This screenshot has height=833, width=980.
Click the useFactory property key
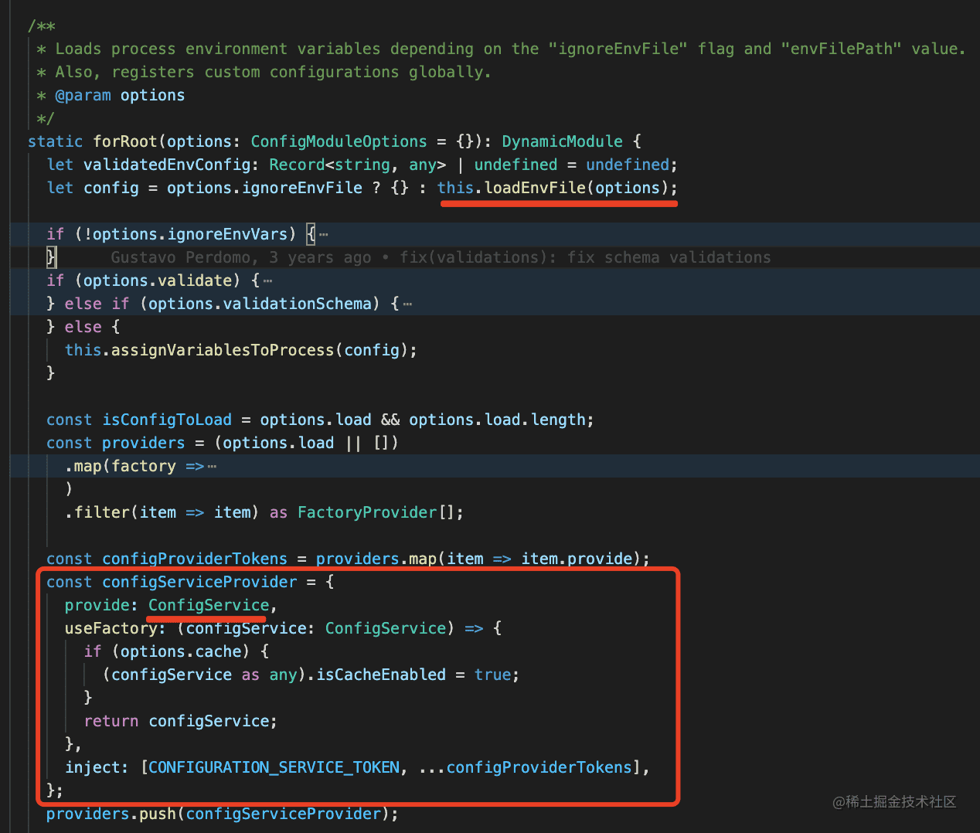point(111,629)
